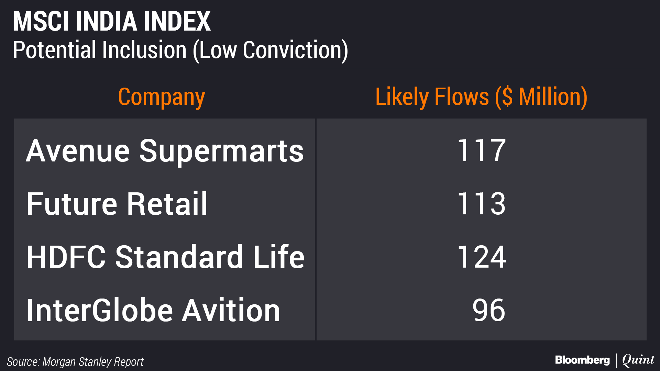Image resolution: width=660 pixels, height=371 pixels.
Task: Click the Bloomberg logo
Action: (x=582, y=360)
